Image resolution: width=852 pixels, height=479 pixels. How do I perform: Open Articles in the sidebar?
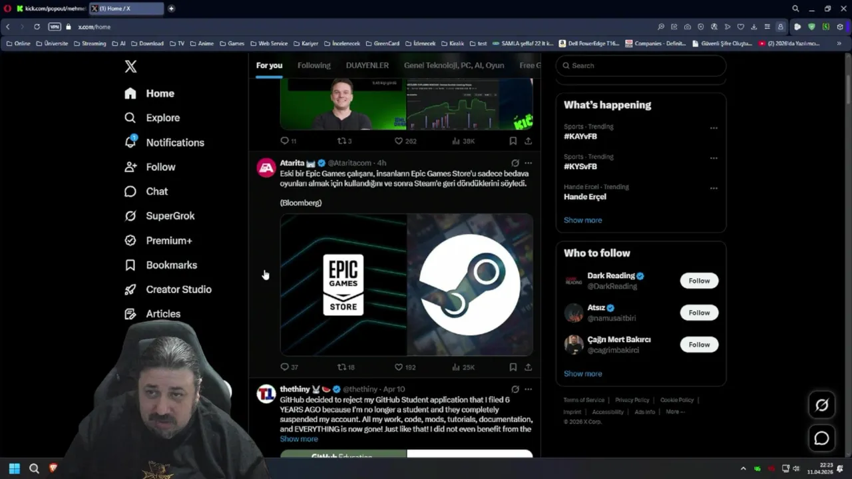coord(152,314)
